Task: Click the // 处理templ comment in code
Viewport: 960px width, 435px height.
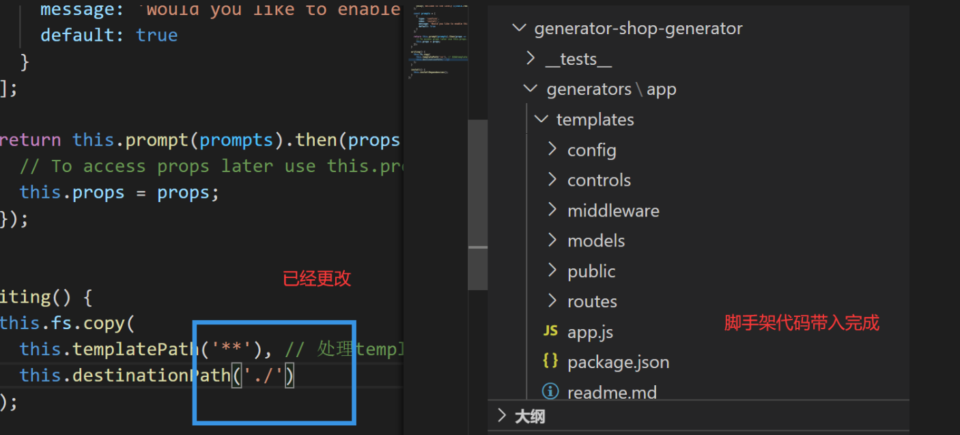Action: coord(345,350)
